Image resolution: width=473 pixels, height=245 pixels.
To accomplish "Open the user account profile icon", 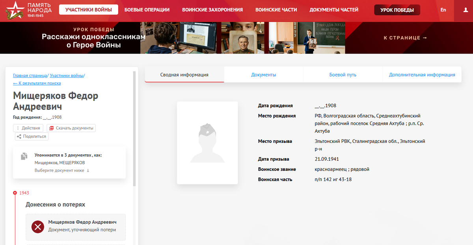I will click(x=466, y=10).
